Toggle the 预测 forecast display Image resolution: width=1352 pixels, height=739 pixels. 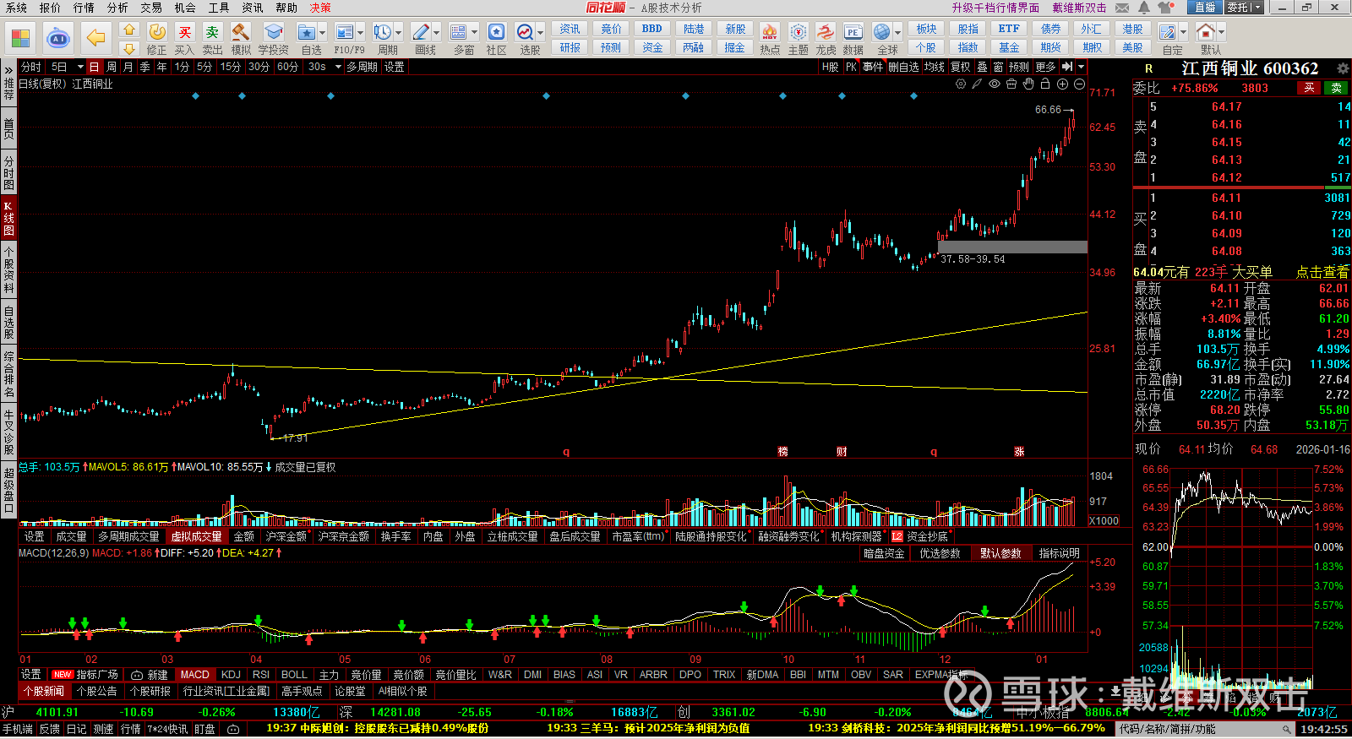pos(1019,67)
